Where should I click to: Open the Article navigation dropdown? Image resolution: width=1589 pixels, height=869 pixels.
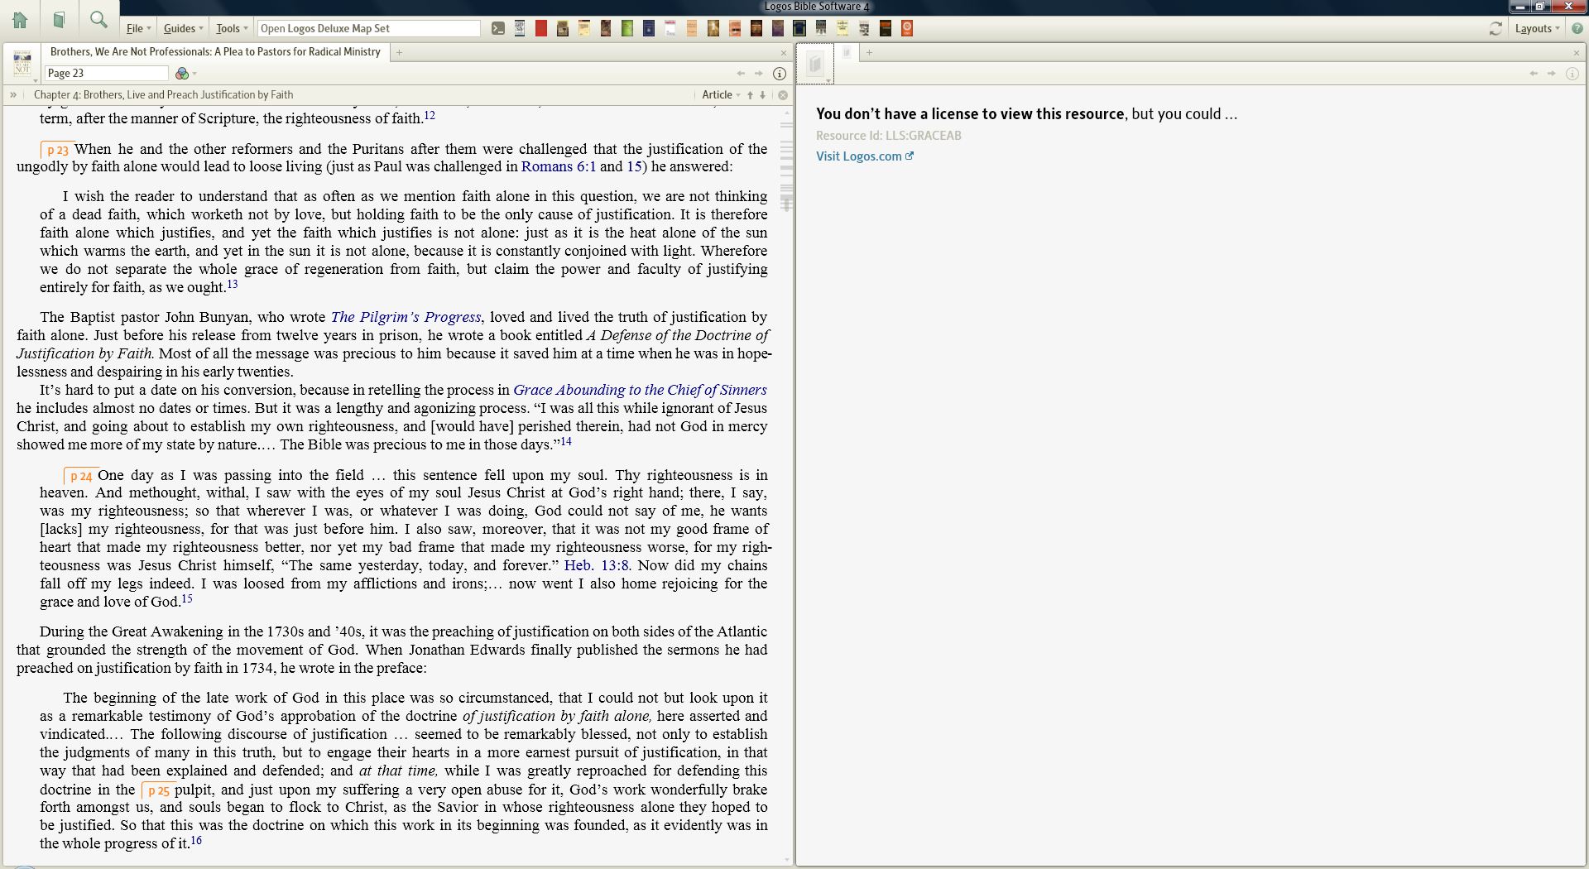pos(721,95)
